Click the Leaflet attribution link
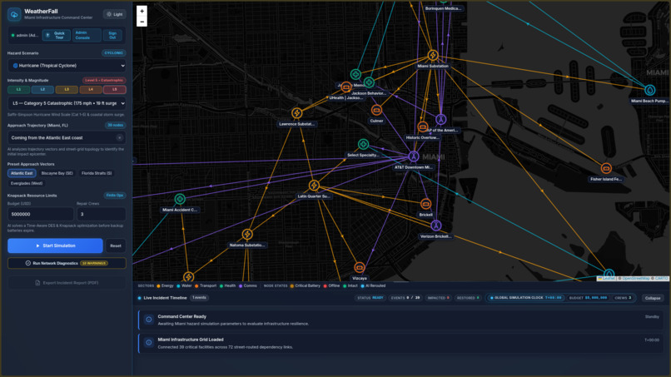 [606, 279]
